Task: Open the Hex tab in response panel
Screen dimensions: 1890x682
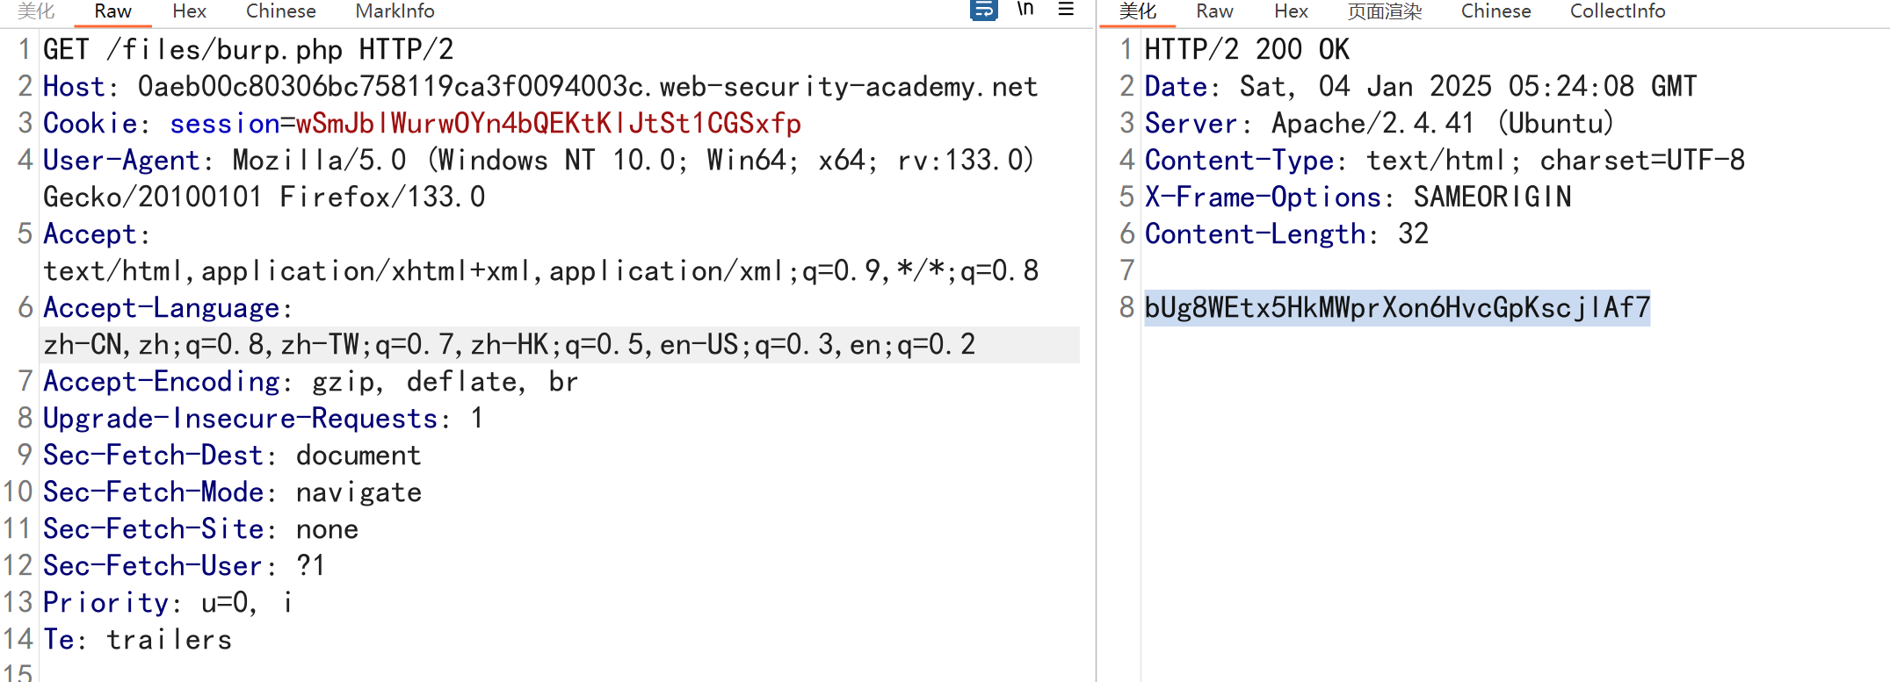Action: [x=1291, y=11]
